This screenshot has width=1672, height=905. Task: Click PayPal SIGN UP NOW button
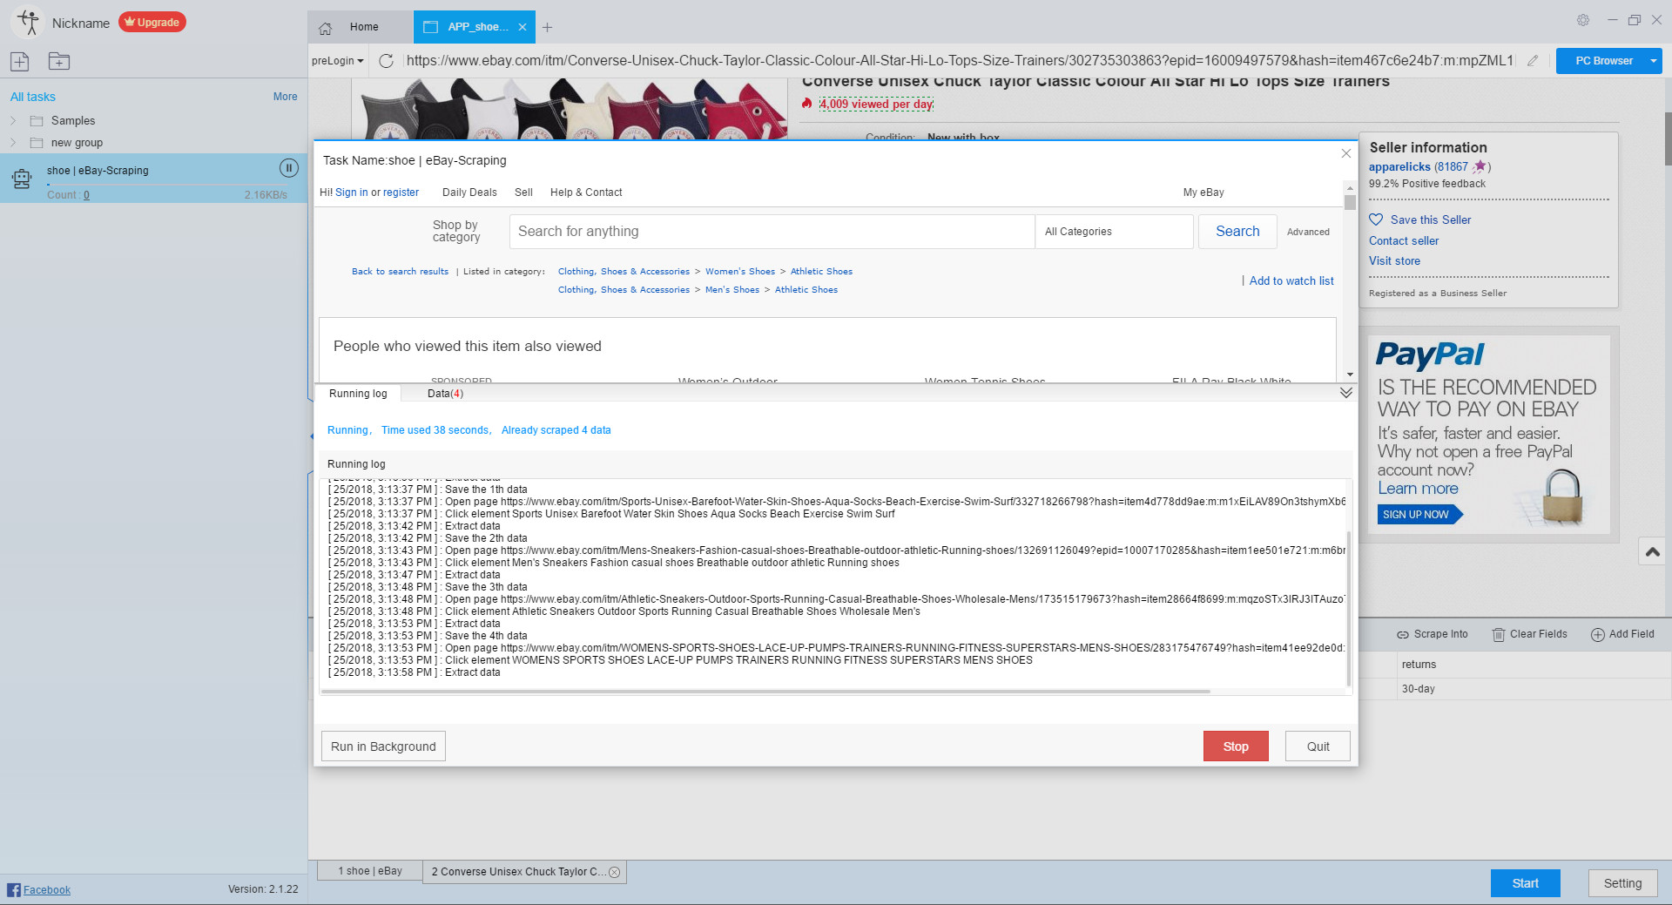click(x=1419, y=515)
